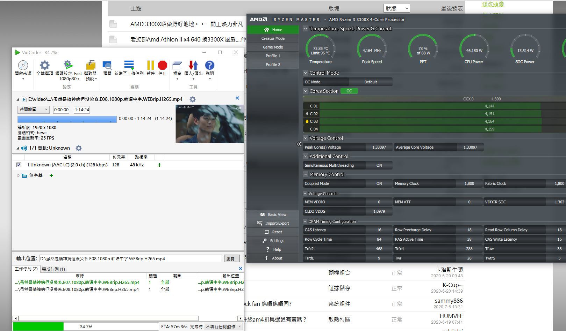Collapse the Control Mode section
Image resolution: width=566 pixels, height=331 pixels.
click(x=306, y=73)
